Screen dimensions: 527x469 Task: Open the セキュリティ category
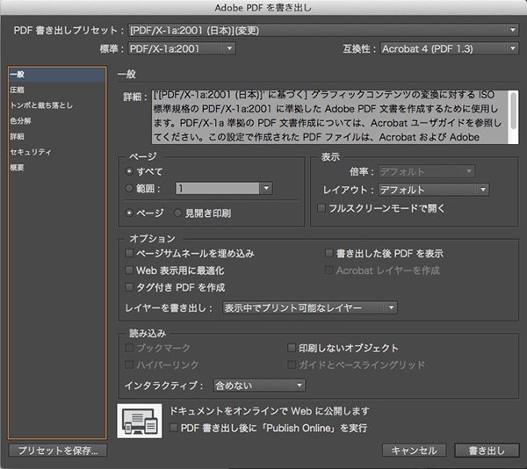tap(57, 152)
